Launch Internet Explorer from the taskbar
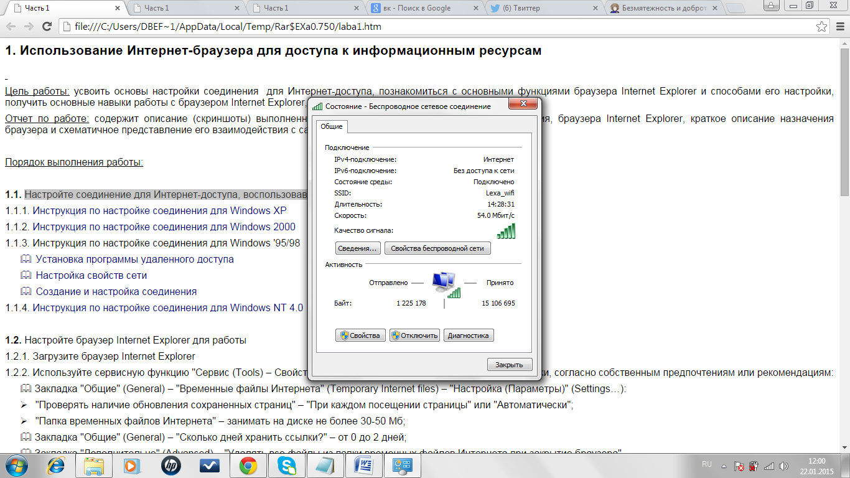 (57, 466)
